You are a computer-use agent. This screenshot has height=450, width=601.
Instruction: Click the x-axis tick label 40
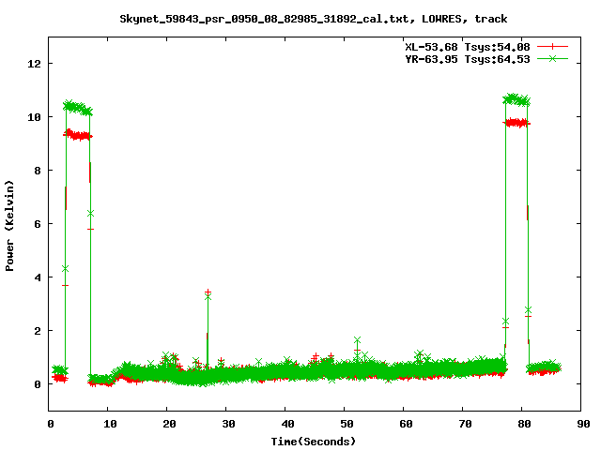click(x=287, y=424)
